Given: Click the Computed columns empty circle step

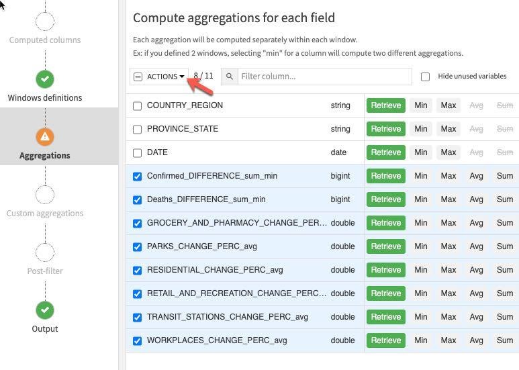Looking at the screenshot, I should pyautogui.click(x=45, y=21).
